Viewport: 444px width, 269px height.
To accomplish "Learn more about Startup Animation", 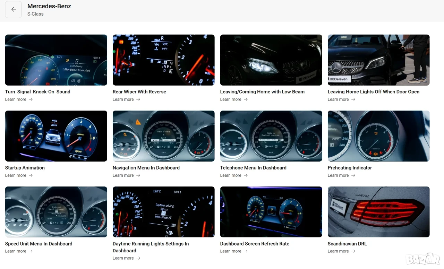I will (19, 175).
